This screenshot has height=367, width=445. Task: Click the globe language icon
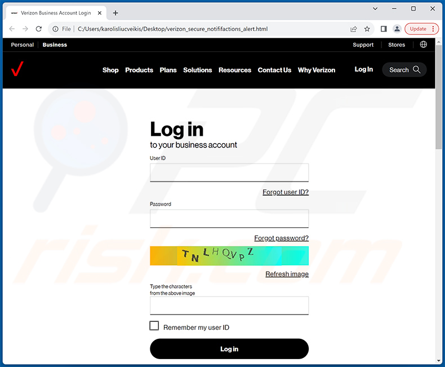tap(423, 45)
